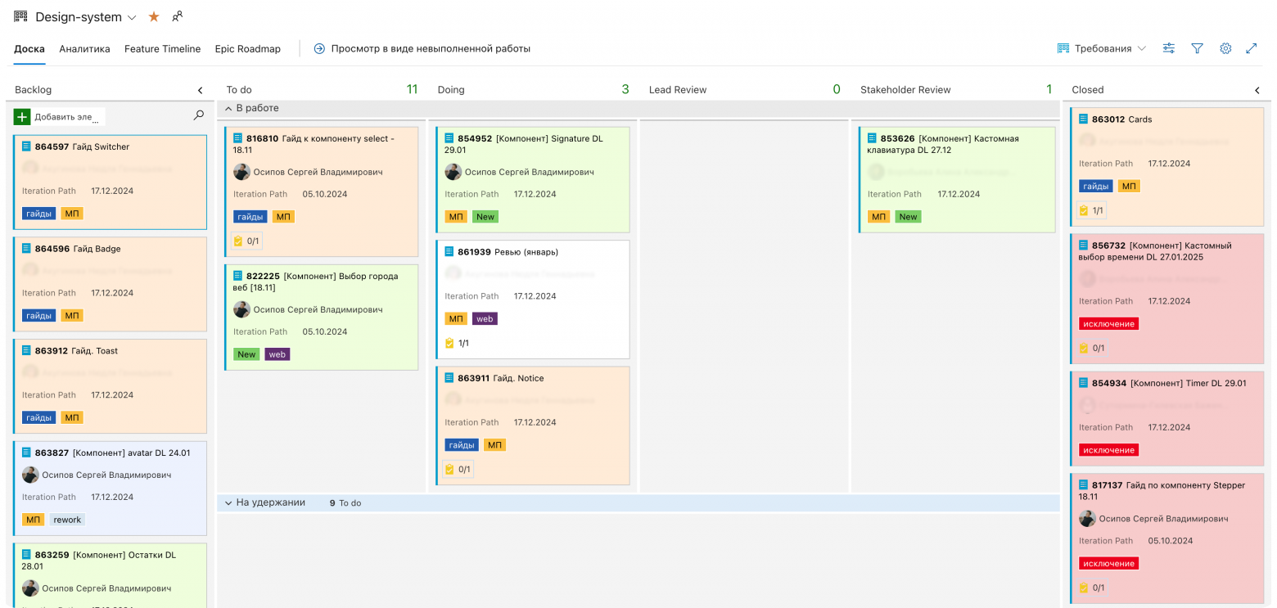
Task: Click the Stakeholder Review column header
Action: (905, 90)
